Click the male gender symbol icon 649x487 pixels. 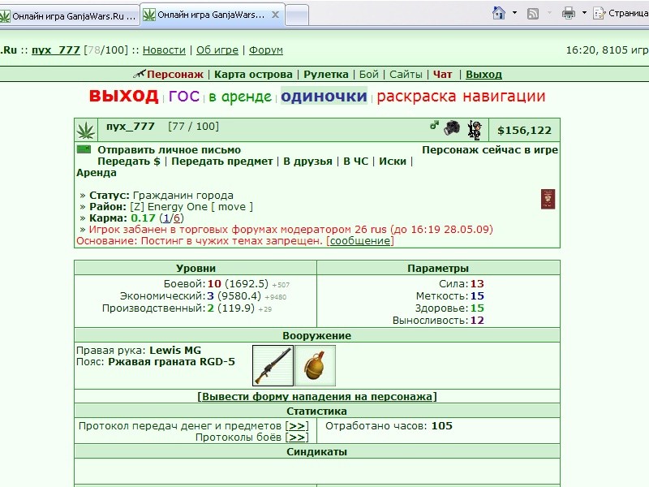(x=434, y=125)
